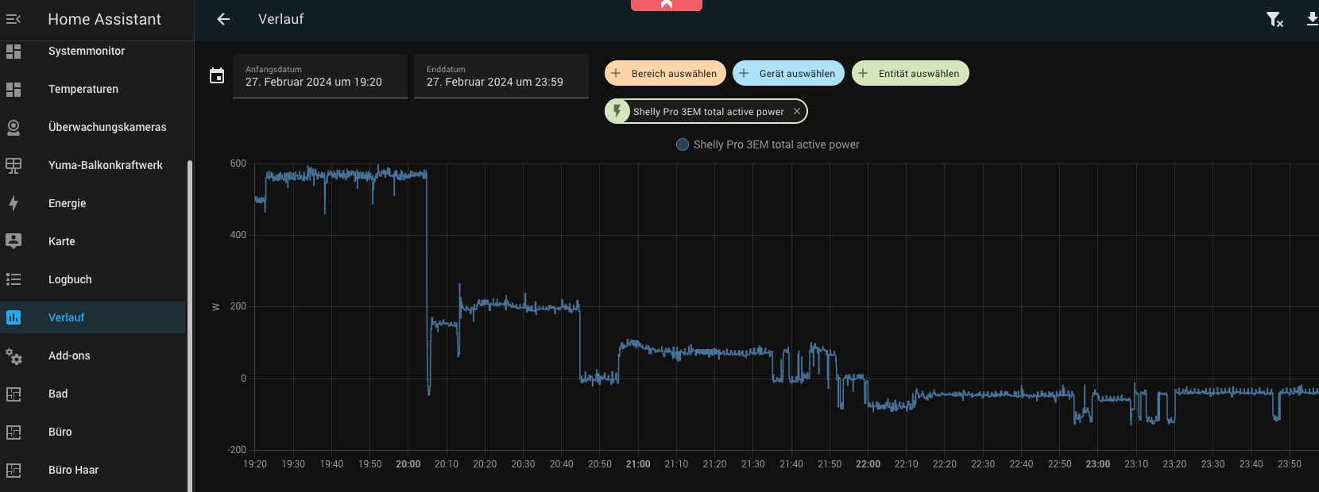Viewport: 1319px width, 492px height.
Task: Click the 600 value on power axis
Action: (x=238, y=163)
